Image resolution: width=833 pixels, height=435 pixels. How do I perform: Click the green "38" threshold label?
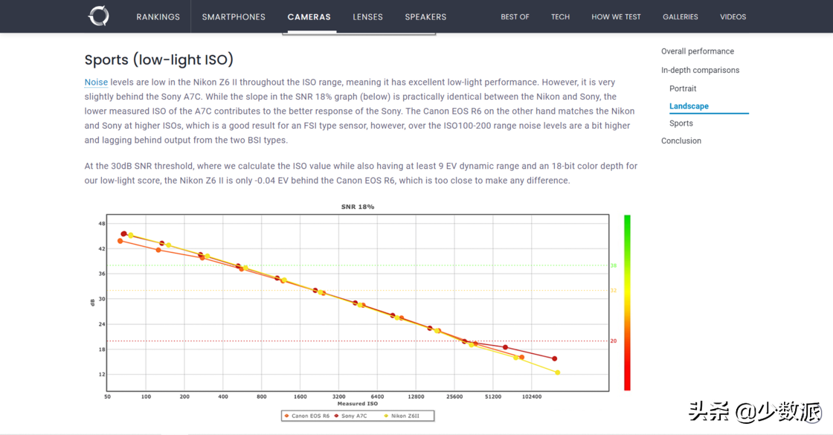click(x=614, y=265)
